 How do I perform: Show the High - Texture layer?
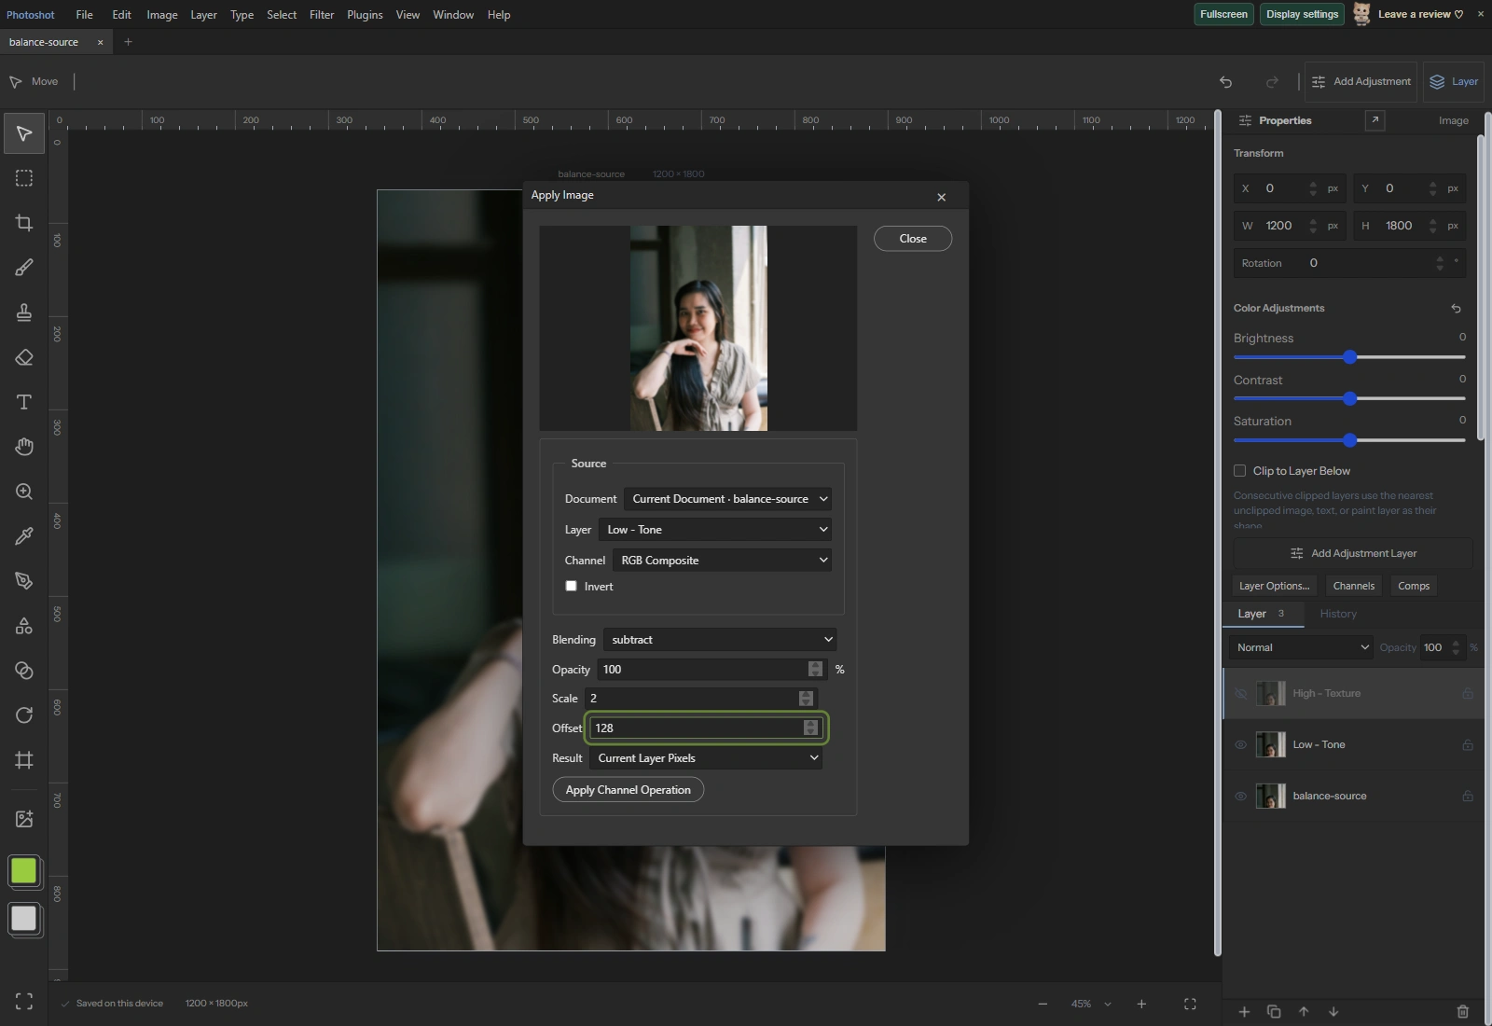[1240, 694]
